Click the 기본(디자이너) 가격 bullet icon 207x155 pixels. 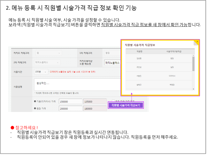coord(35,101)
